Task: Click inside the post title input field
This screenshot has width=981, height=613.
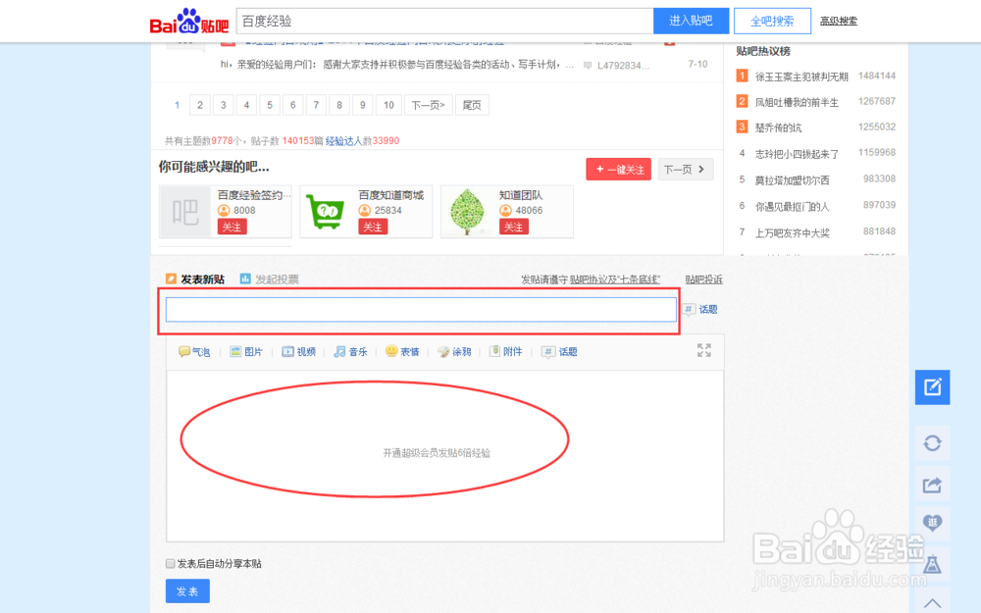Action: click(x=420, y=309)
